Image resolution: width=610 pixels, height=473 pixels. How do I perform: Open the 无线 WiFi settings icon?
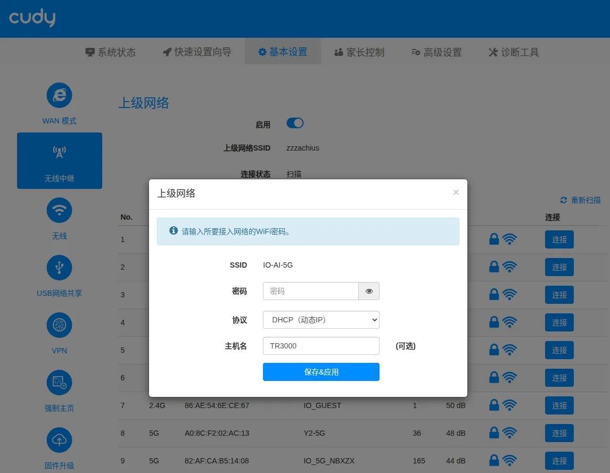tap(59, 211)
